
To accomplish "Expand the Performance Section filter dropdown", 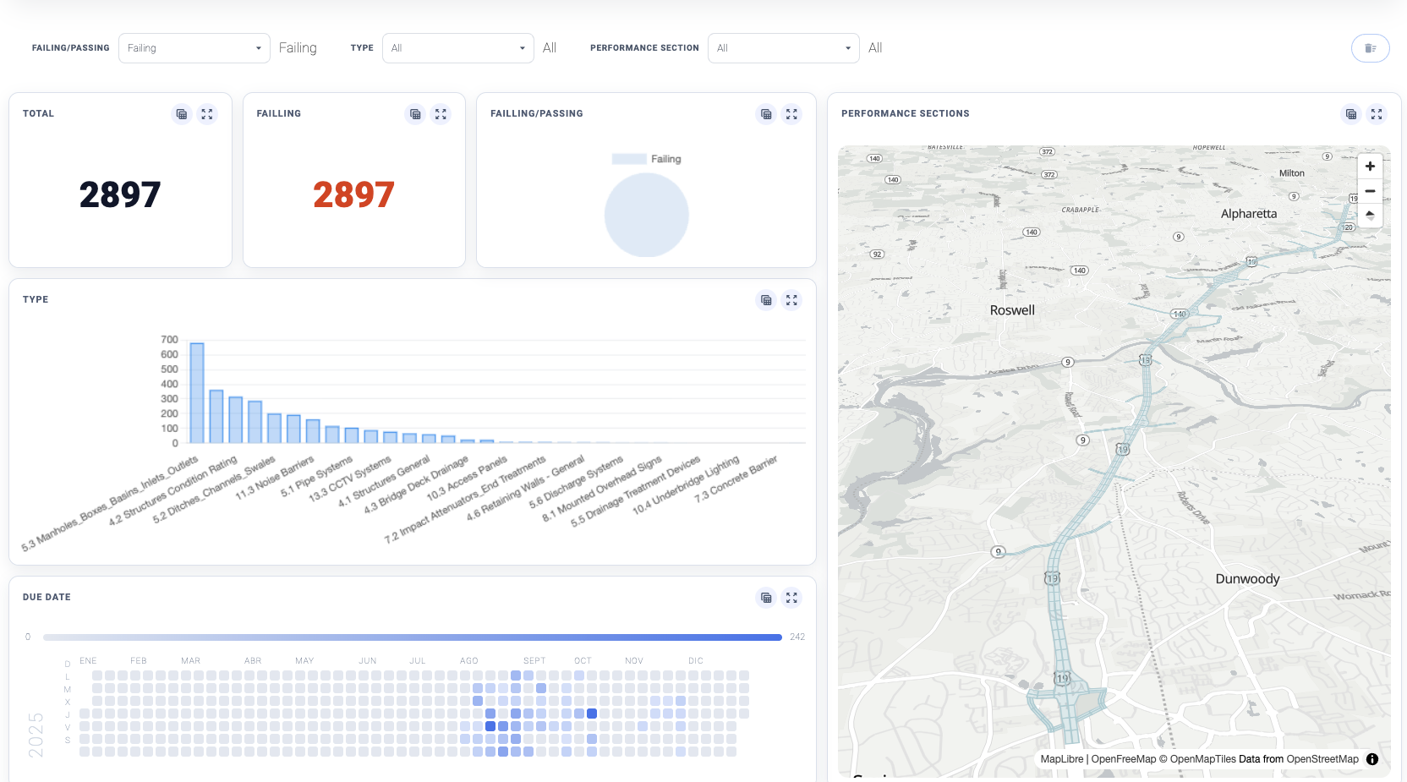I will click(783, 48).
